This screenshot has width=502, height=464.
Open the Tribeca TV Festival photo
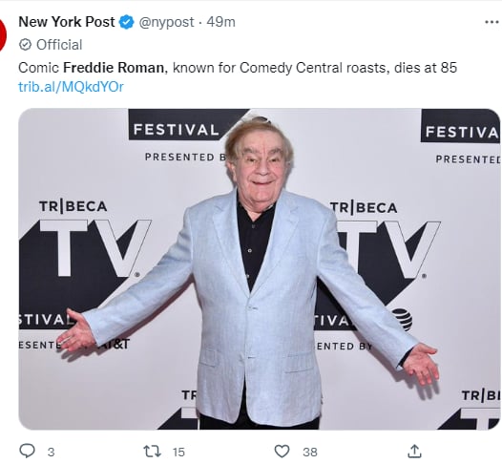[x=260, y=269]
